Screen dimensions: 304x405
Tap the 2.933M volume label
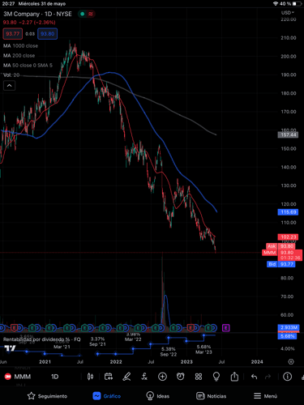point(289,327)
